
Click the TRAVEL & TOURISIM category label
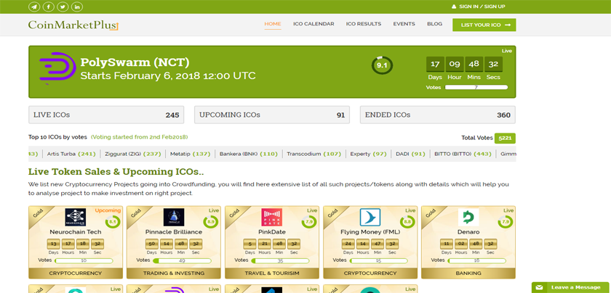point(272,273)
